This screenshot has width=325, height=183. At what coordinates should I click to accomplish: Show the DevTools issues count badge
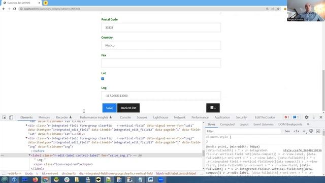tap(296, 117)
